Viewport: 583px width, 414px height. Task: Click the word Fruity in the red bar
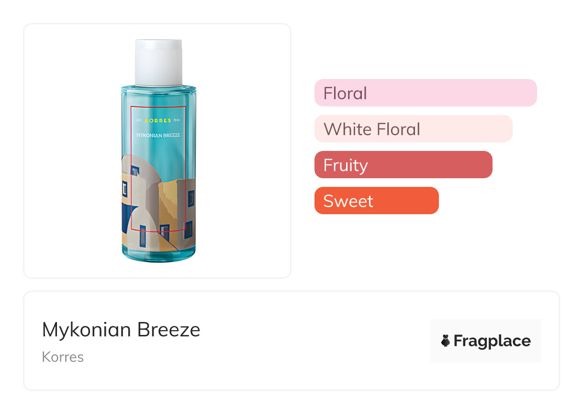click(x=346, y=165)
